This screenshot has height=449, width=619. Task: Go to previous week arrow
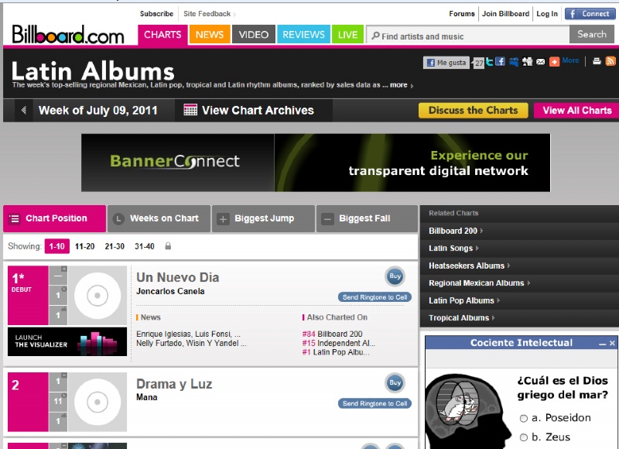click(24, 110)
